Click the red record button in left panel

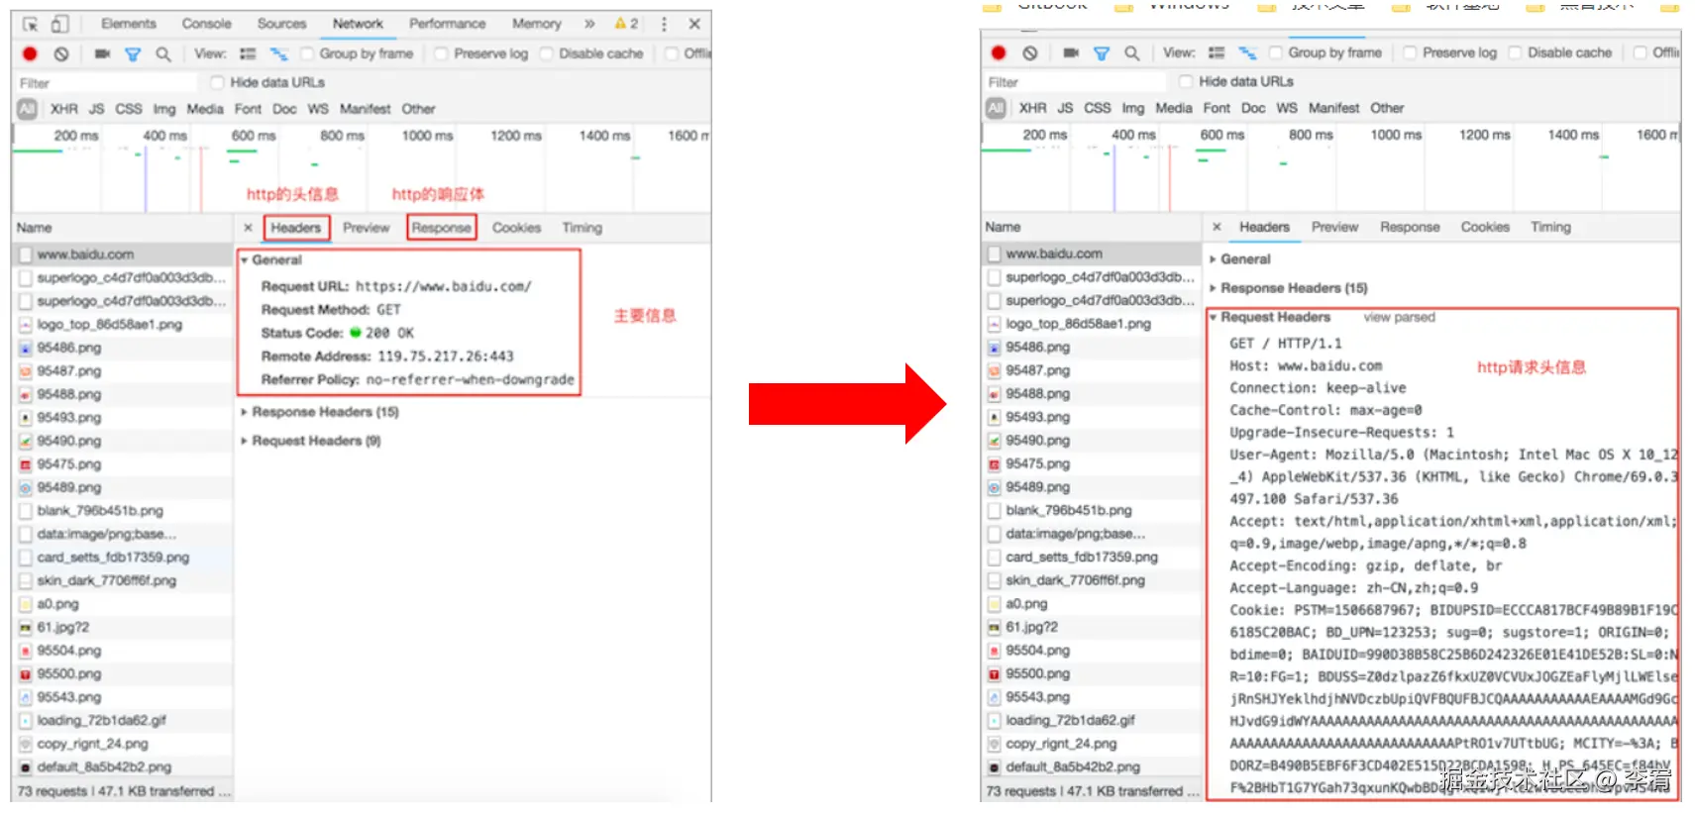(30, 53)
